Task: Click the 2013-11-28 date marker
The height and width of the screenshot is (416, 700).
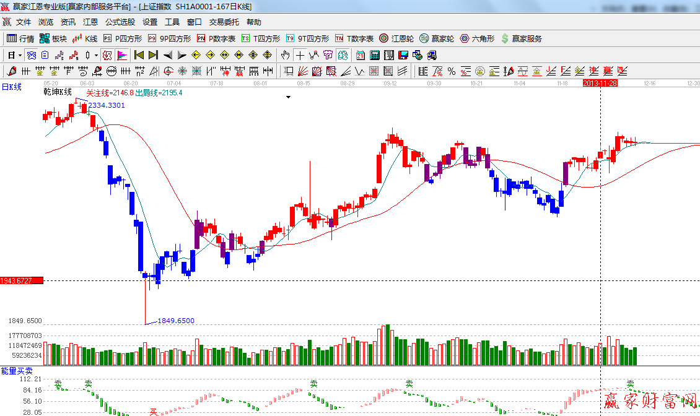Action: (600, 83)
